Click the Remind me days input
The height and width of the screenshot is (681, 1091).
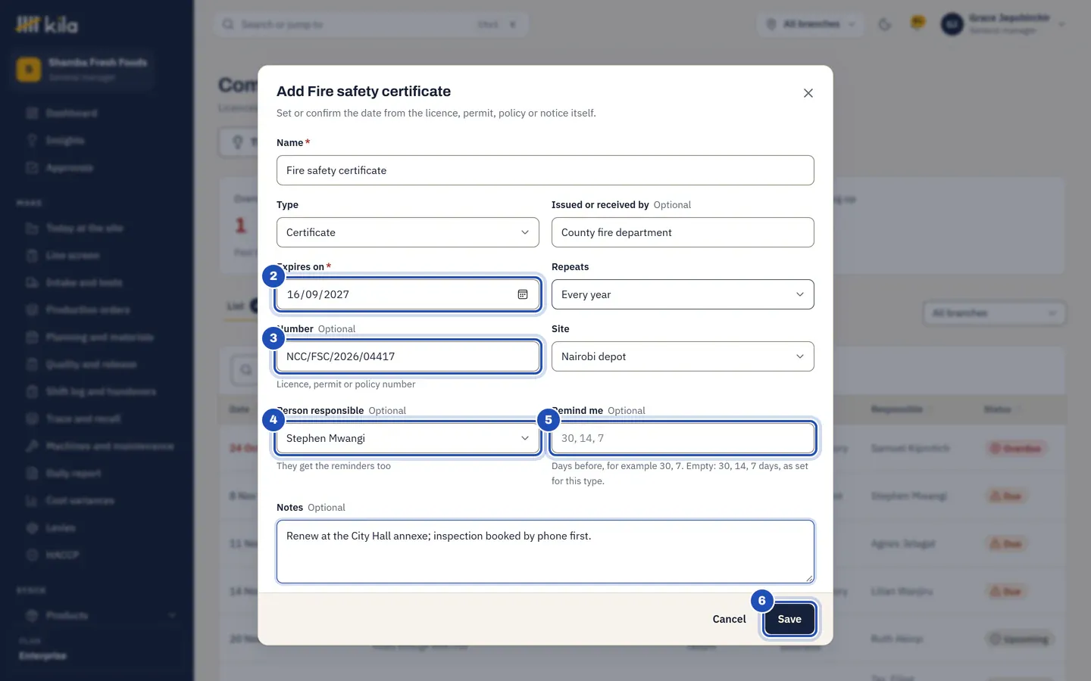point(683,438)
